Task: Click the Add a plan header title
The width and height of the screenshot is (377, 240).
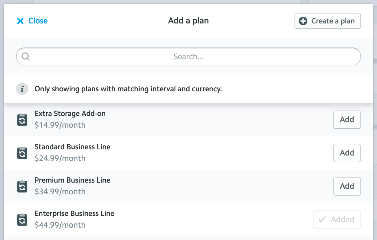Action: click(188, 21)
